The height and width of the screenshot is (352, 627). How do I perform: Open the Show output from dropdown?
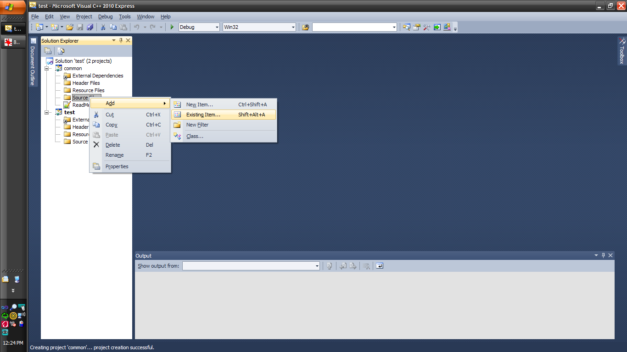[317, 266]
